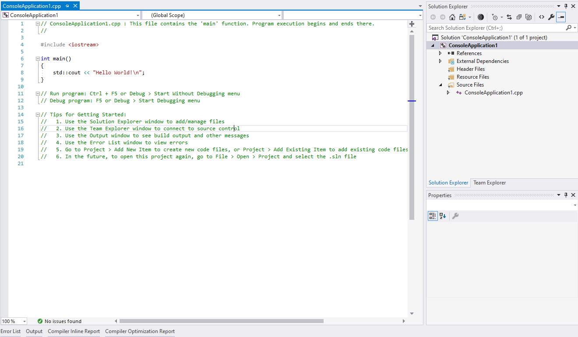Collapse the ConsoleApplication1 project node
This screenshot has height=337, width=578.
[433, 45]
